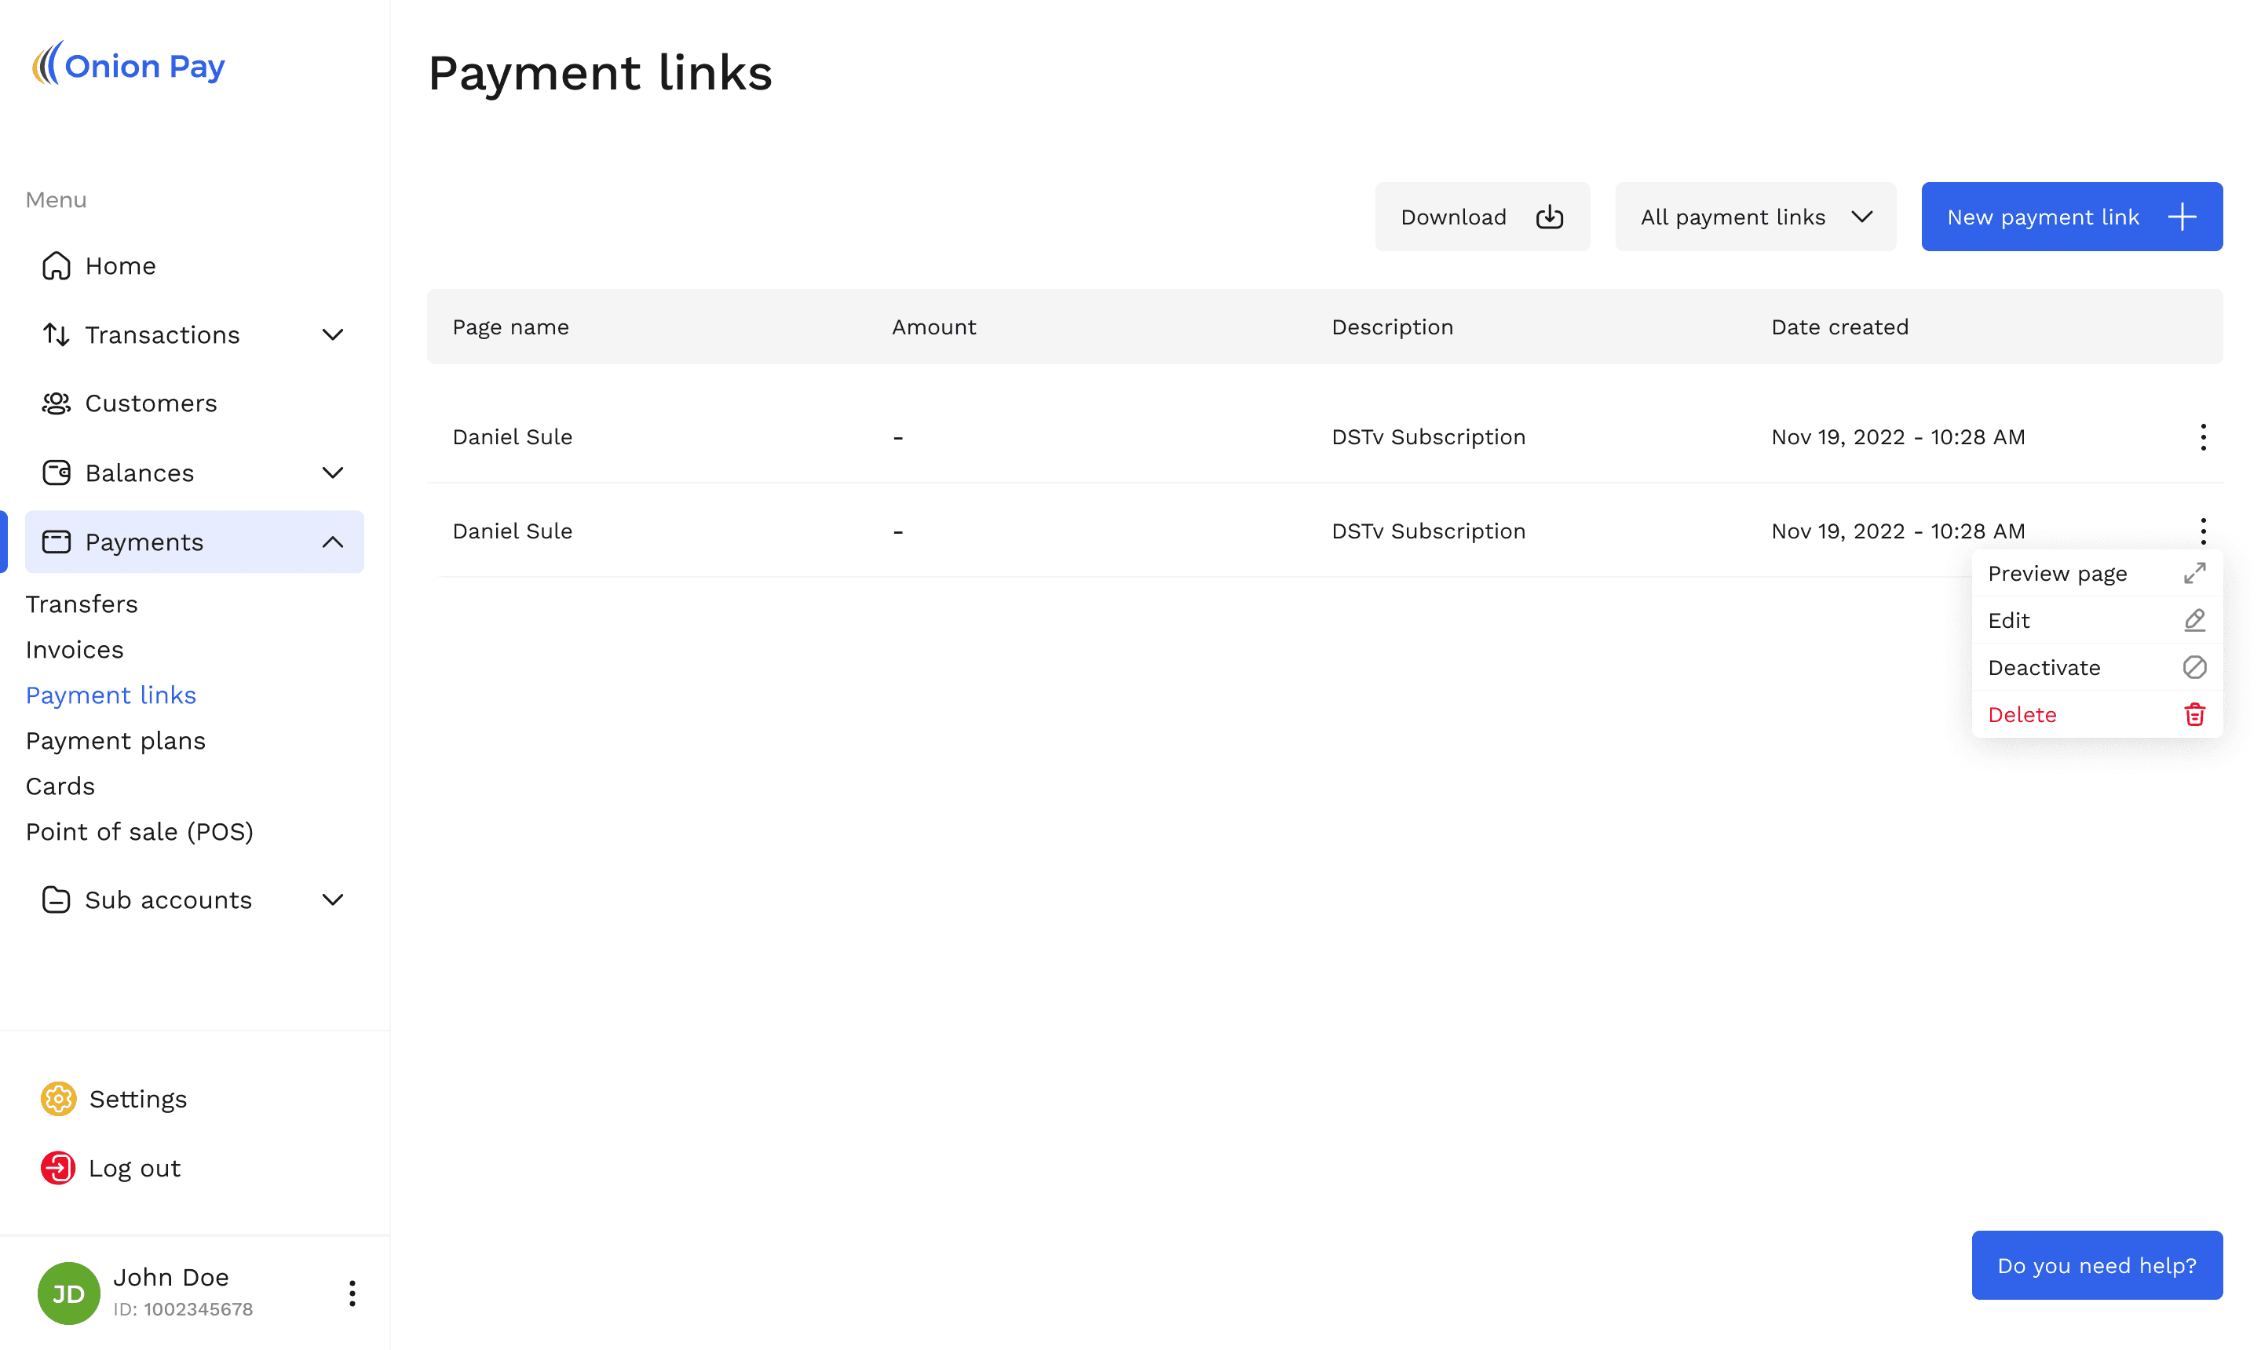The height and width of the screenshot is (1350, 2261).
Task: Click DSTv Subscription in the first row
Action: point(1429,436)
